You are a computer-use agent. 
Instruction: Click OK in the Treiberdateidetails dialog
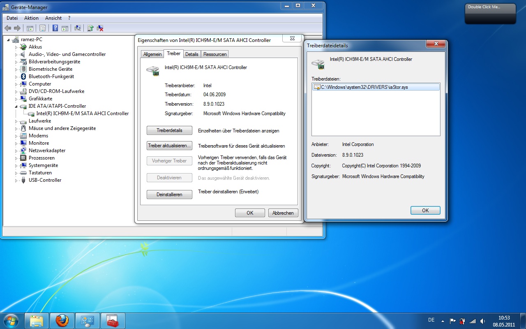(425, 210)
